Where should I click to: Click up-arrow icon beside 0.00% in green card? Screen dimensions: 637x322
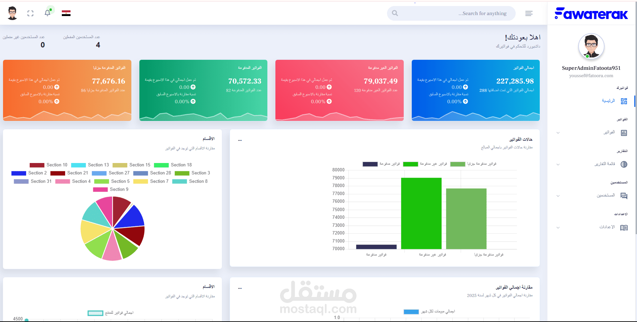[x=193, y=102]
